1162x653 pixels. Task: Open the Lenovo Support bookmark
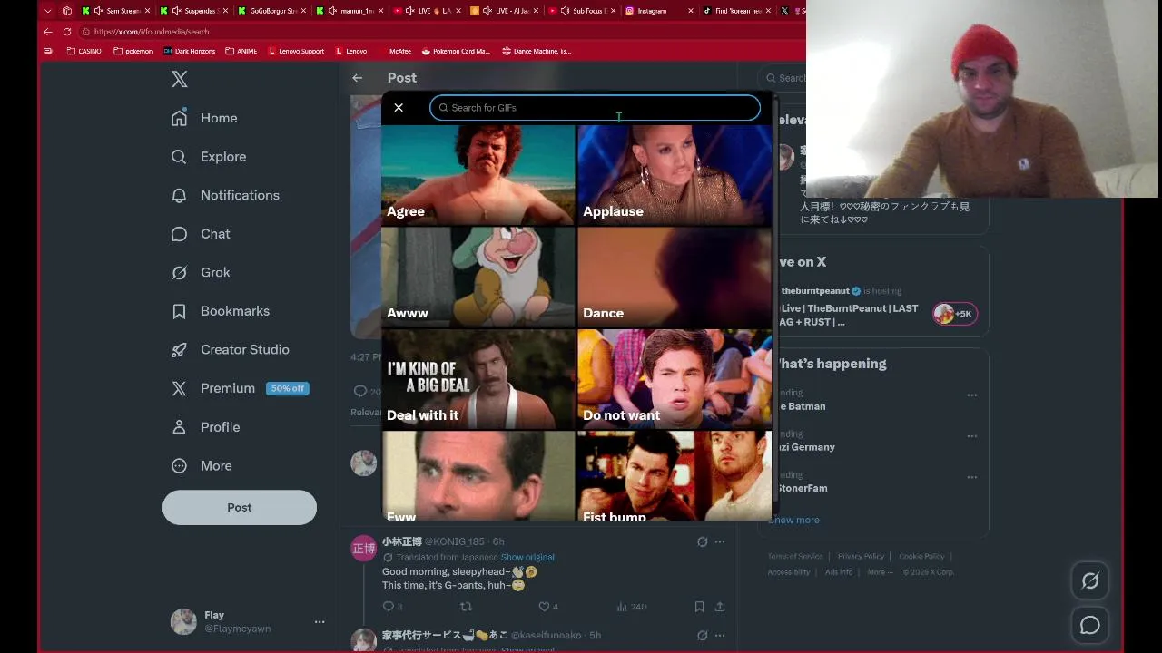pyautogui.click(x=296, y=51)
